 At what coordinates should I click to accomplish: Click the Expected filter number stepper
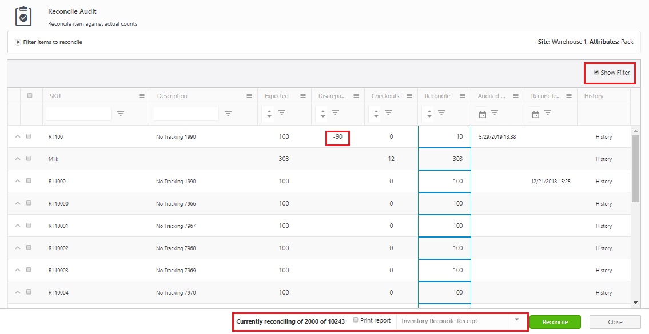(x=269, y=115)
